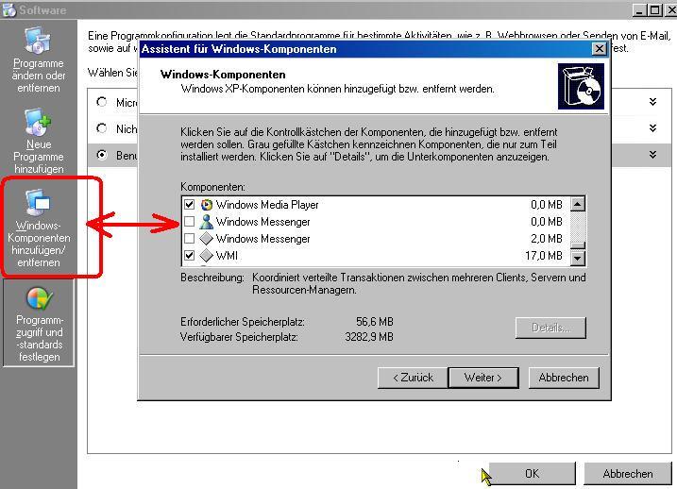Click the component list scrollbar thumb
The width and height of the screenshot is (677, 489).
point(578,245)
